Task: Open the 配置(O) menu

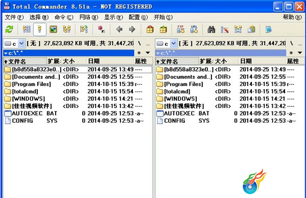Action: (x=138, y=17)
